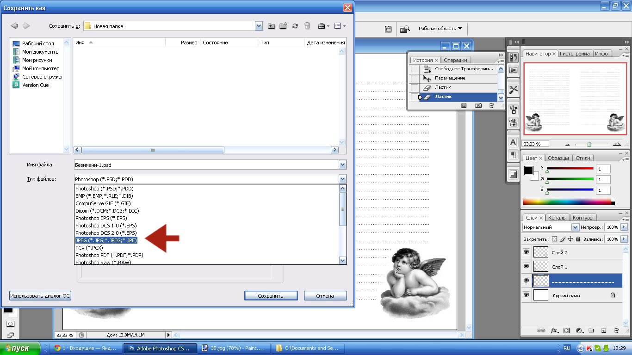Viewport: 632px width, 355px height.
Task: Hide Слой 1 layer
Action: point(526,267)
